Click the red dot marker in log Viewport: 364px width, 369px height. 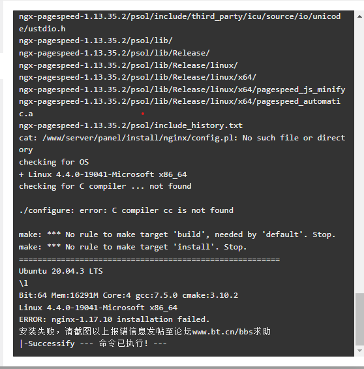point(143,114)
